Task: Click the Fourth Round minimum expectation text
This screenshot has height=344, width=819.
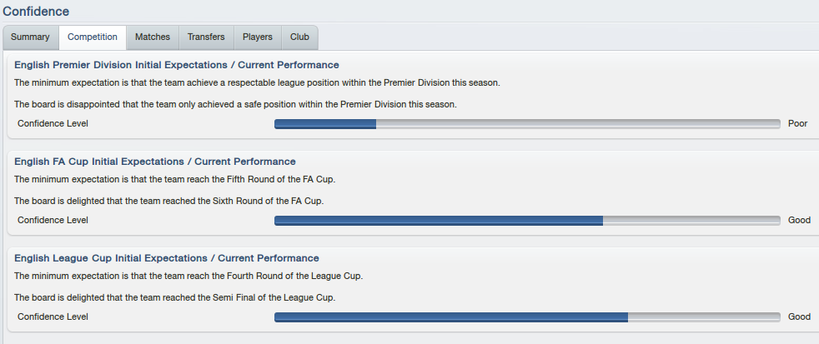Action: [188, 276]
